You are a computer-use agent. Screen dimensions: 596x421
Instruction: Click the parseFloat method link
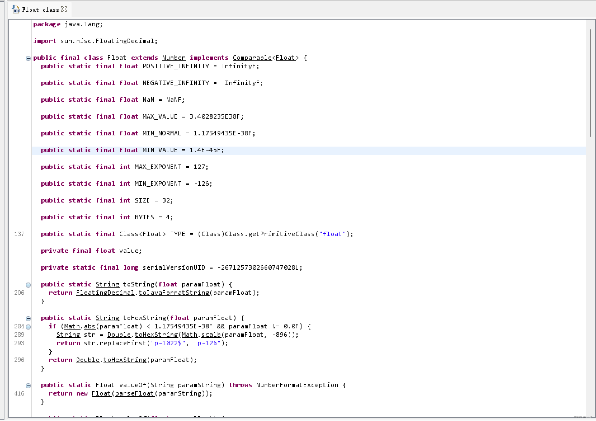[x=134, y=394]
